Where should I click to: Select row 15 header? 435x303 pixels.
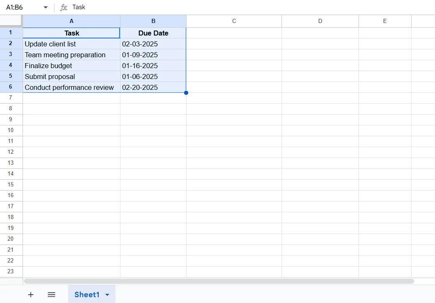pos(11,185)
